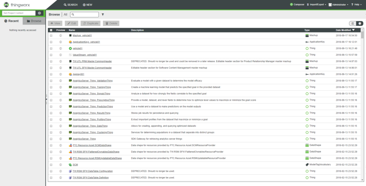Check the select-all checkbox in table header
The width and height of the screenshot is (366, 186).
51,30
